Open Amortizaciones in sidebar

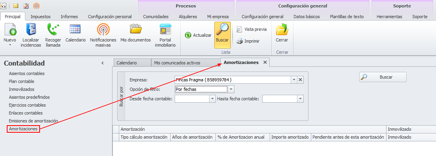tap(23, 129)
